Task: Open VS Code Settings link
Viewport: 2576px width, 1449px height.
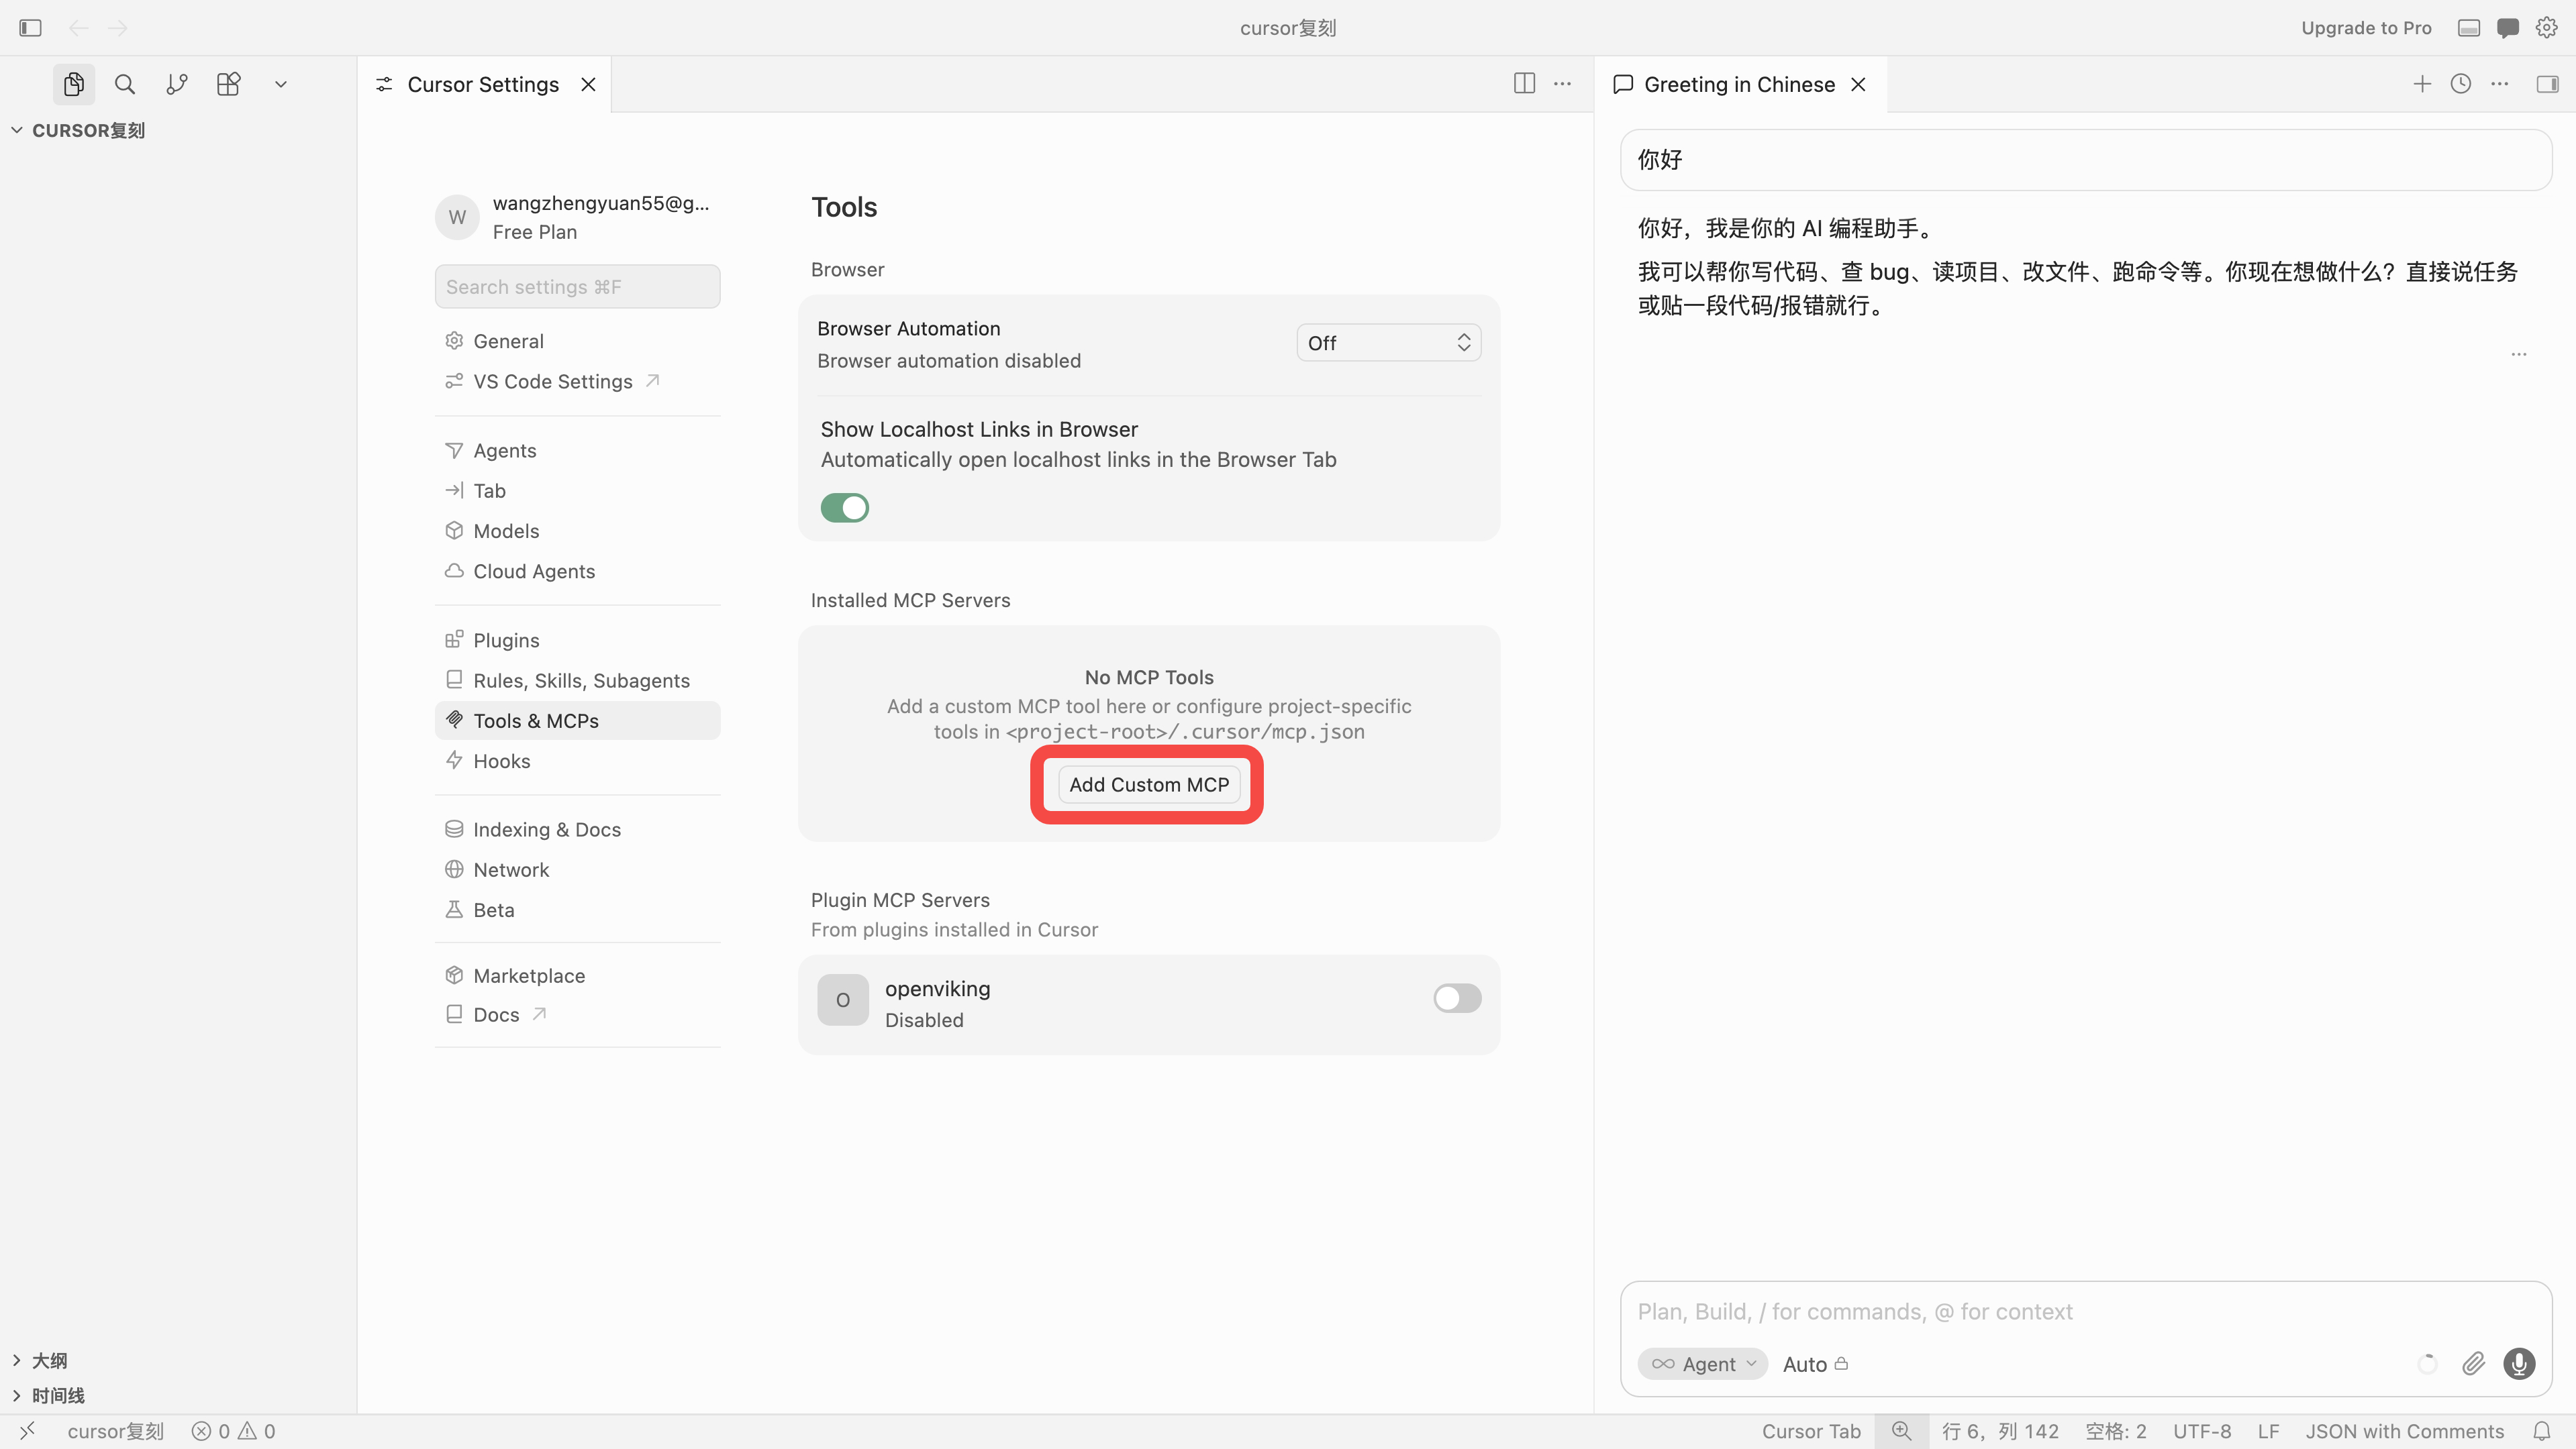Action: point(577,381)
